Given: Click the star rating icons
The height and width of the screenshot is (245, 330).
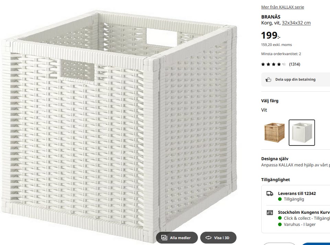Looking at the screenshot, I should pos(273,64).
